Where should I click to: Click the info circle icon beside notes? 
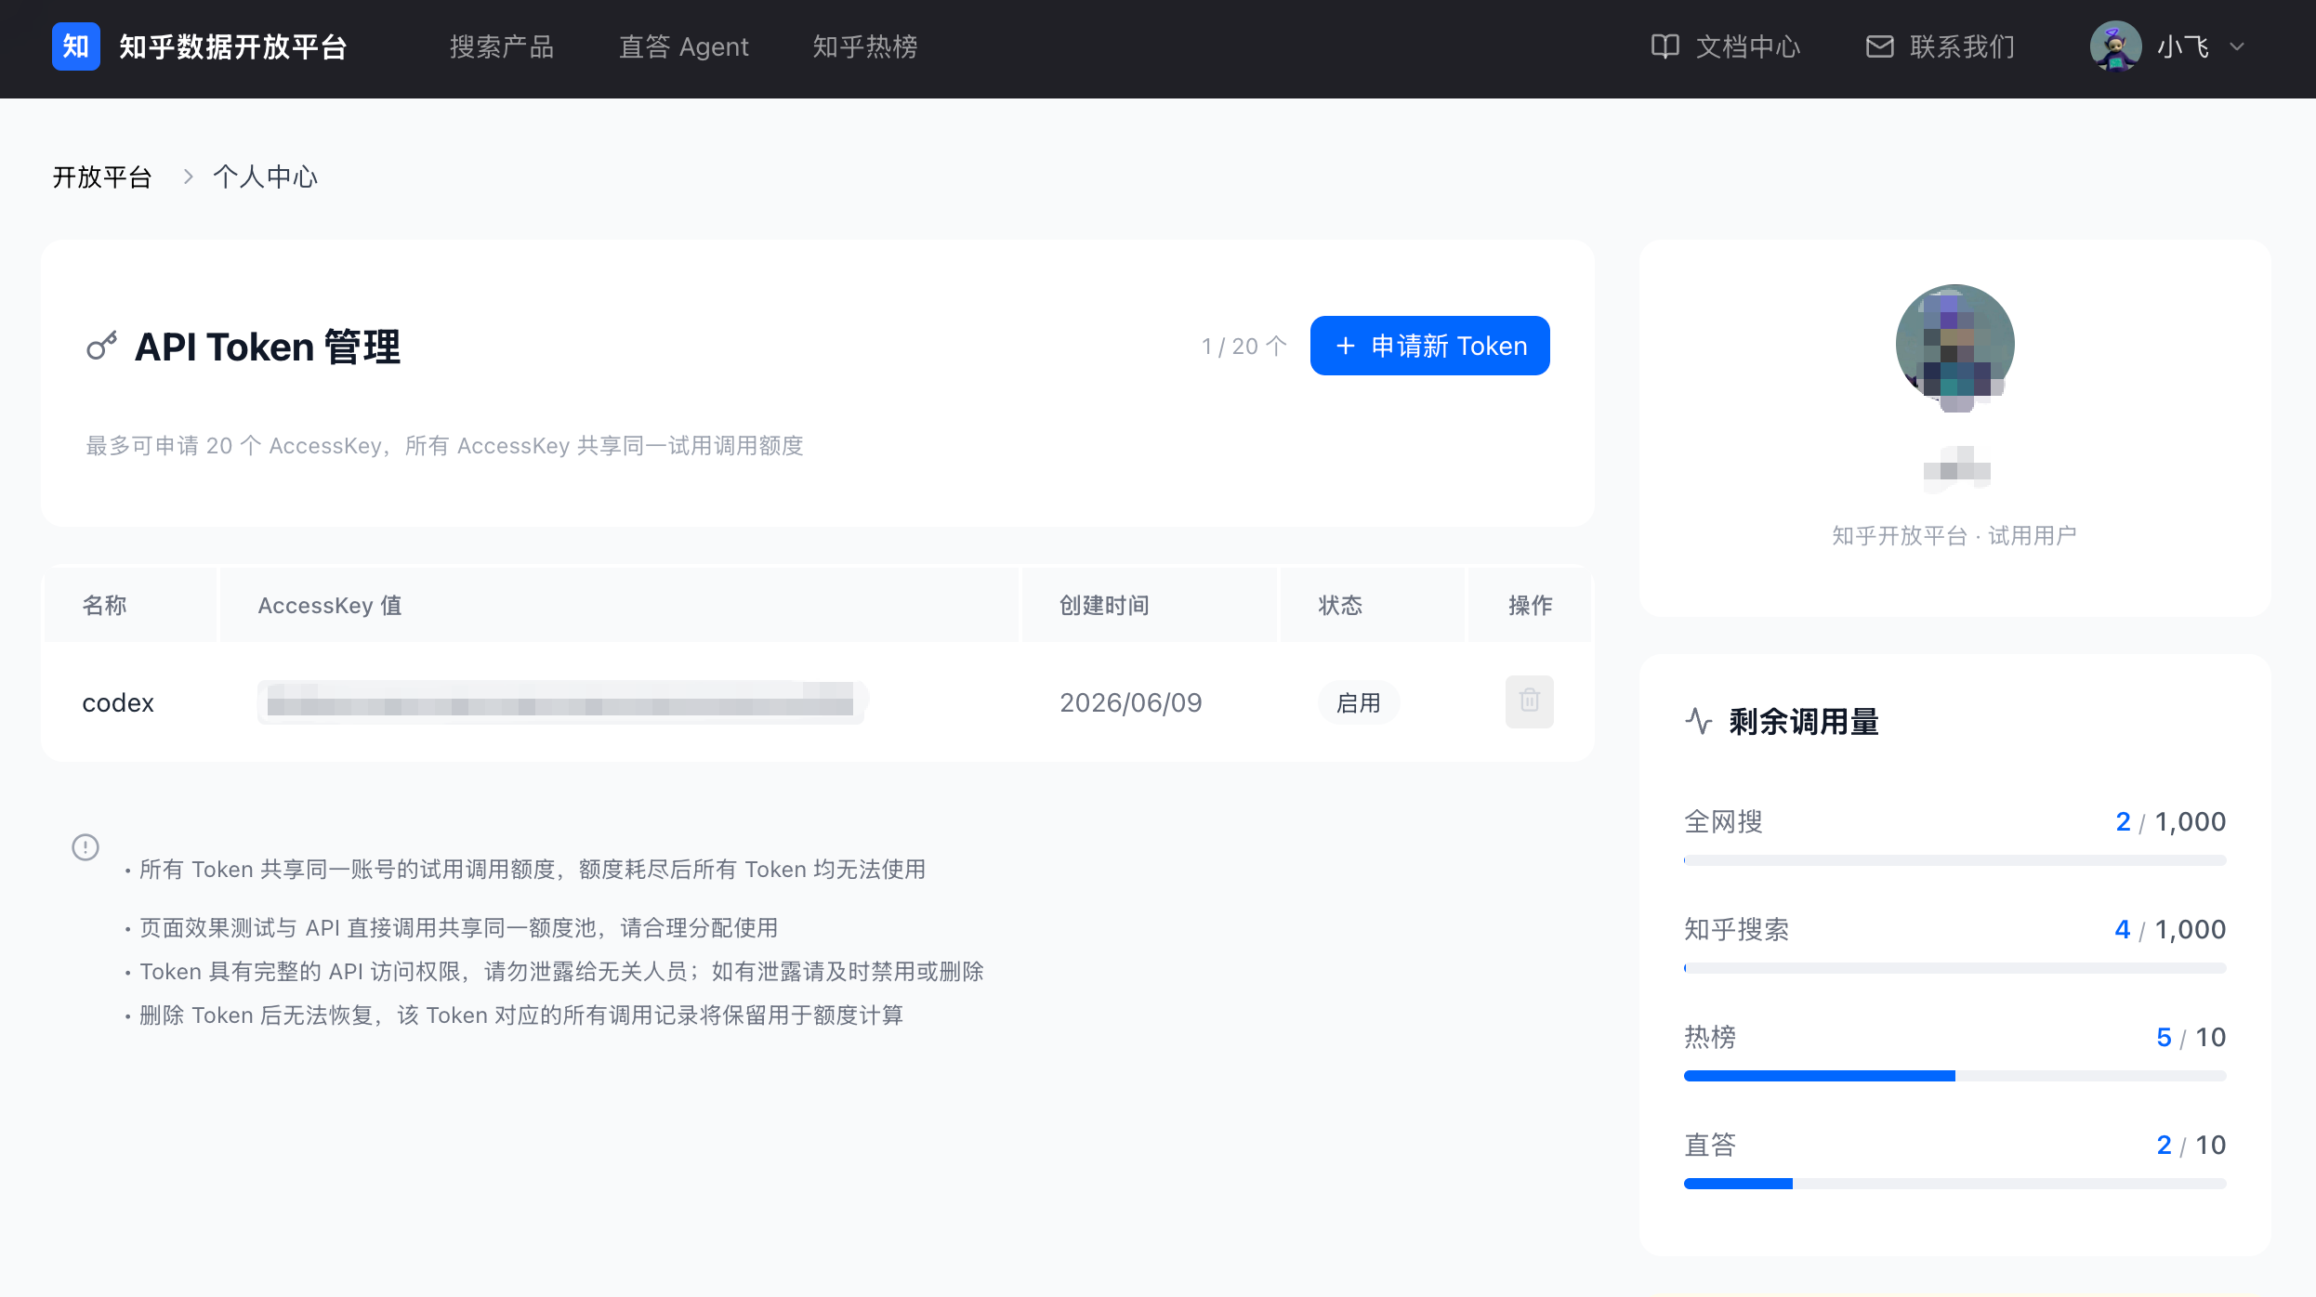86,847
